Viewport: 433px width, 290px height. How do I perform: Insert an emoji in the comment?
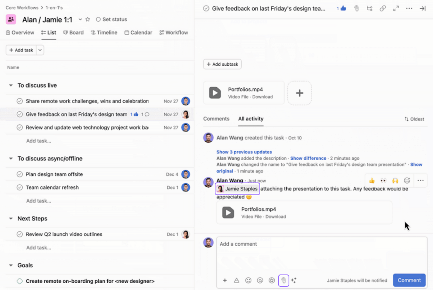click(x=248, y=280)
